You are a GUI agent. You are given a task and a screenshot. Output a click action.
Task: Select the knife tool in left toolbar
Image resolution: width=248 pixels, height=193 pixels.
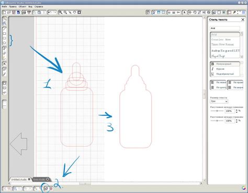[x=5, y=74]
